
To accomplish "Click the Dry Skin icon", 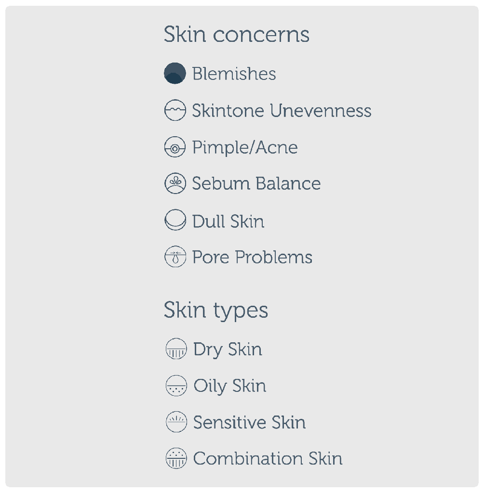I will [x=175, y=350].
